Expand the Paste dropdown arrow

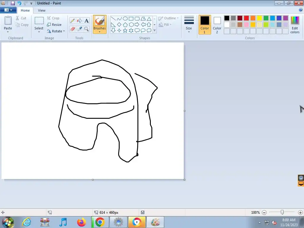(8, 32)
